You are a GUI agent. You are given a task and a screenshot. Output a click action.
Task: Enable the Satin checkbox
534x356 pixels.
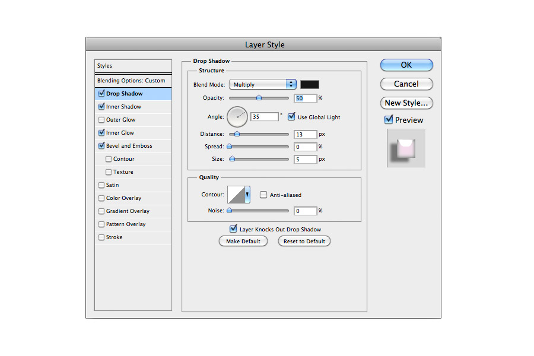pos(101,185)
